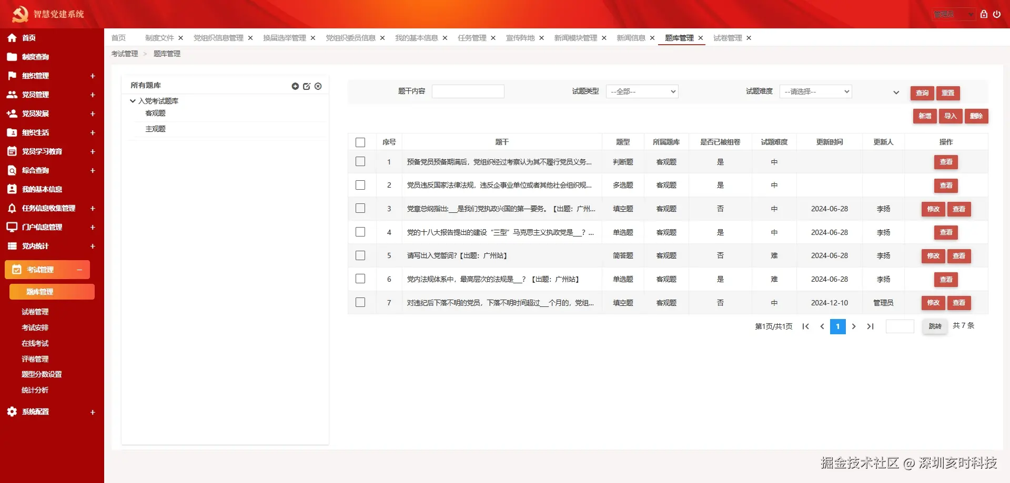Viewport: 1010px width, 483px height.
Task: Check the box for question row 6
Action: pos(360,279)
